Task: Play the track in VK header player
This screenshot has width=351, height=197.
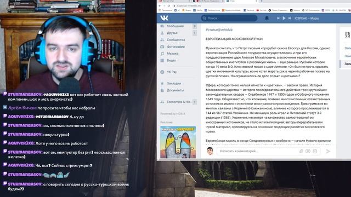Action: coord(284,18)
